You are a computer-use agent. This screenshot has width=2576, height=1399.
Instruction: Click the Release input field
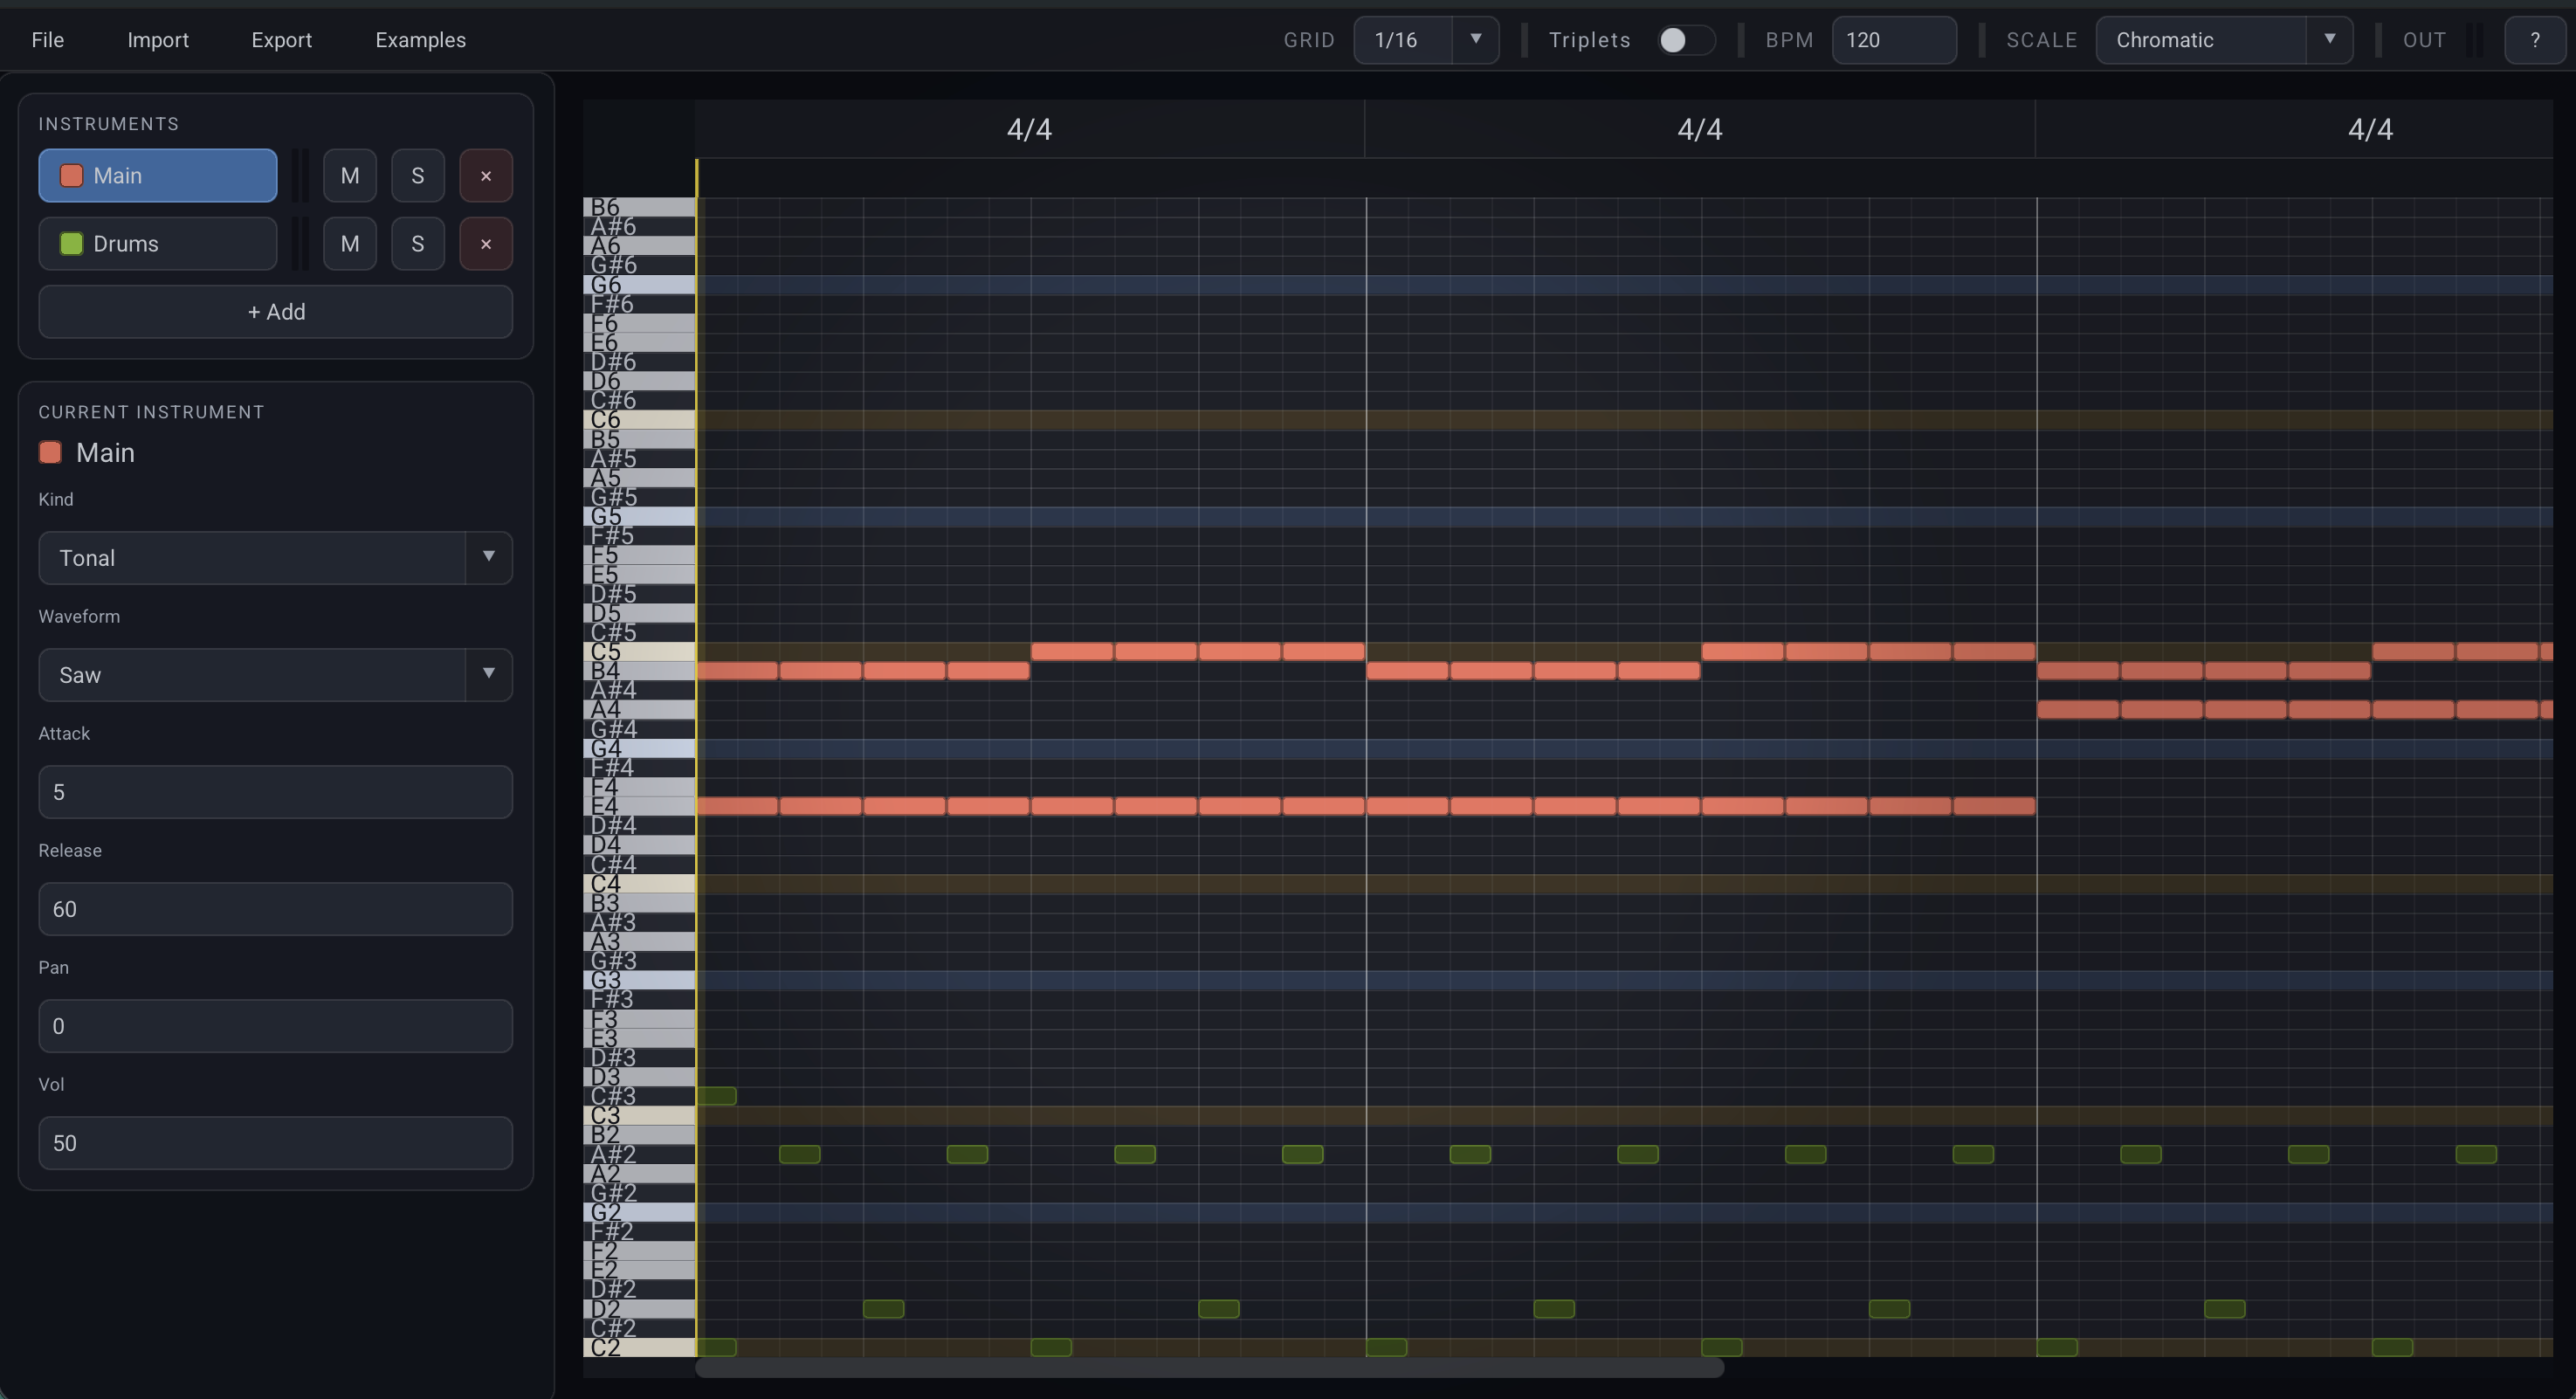276,909
